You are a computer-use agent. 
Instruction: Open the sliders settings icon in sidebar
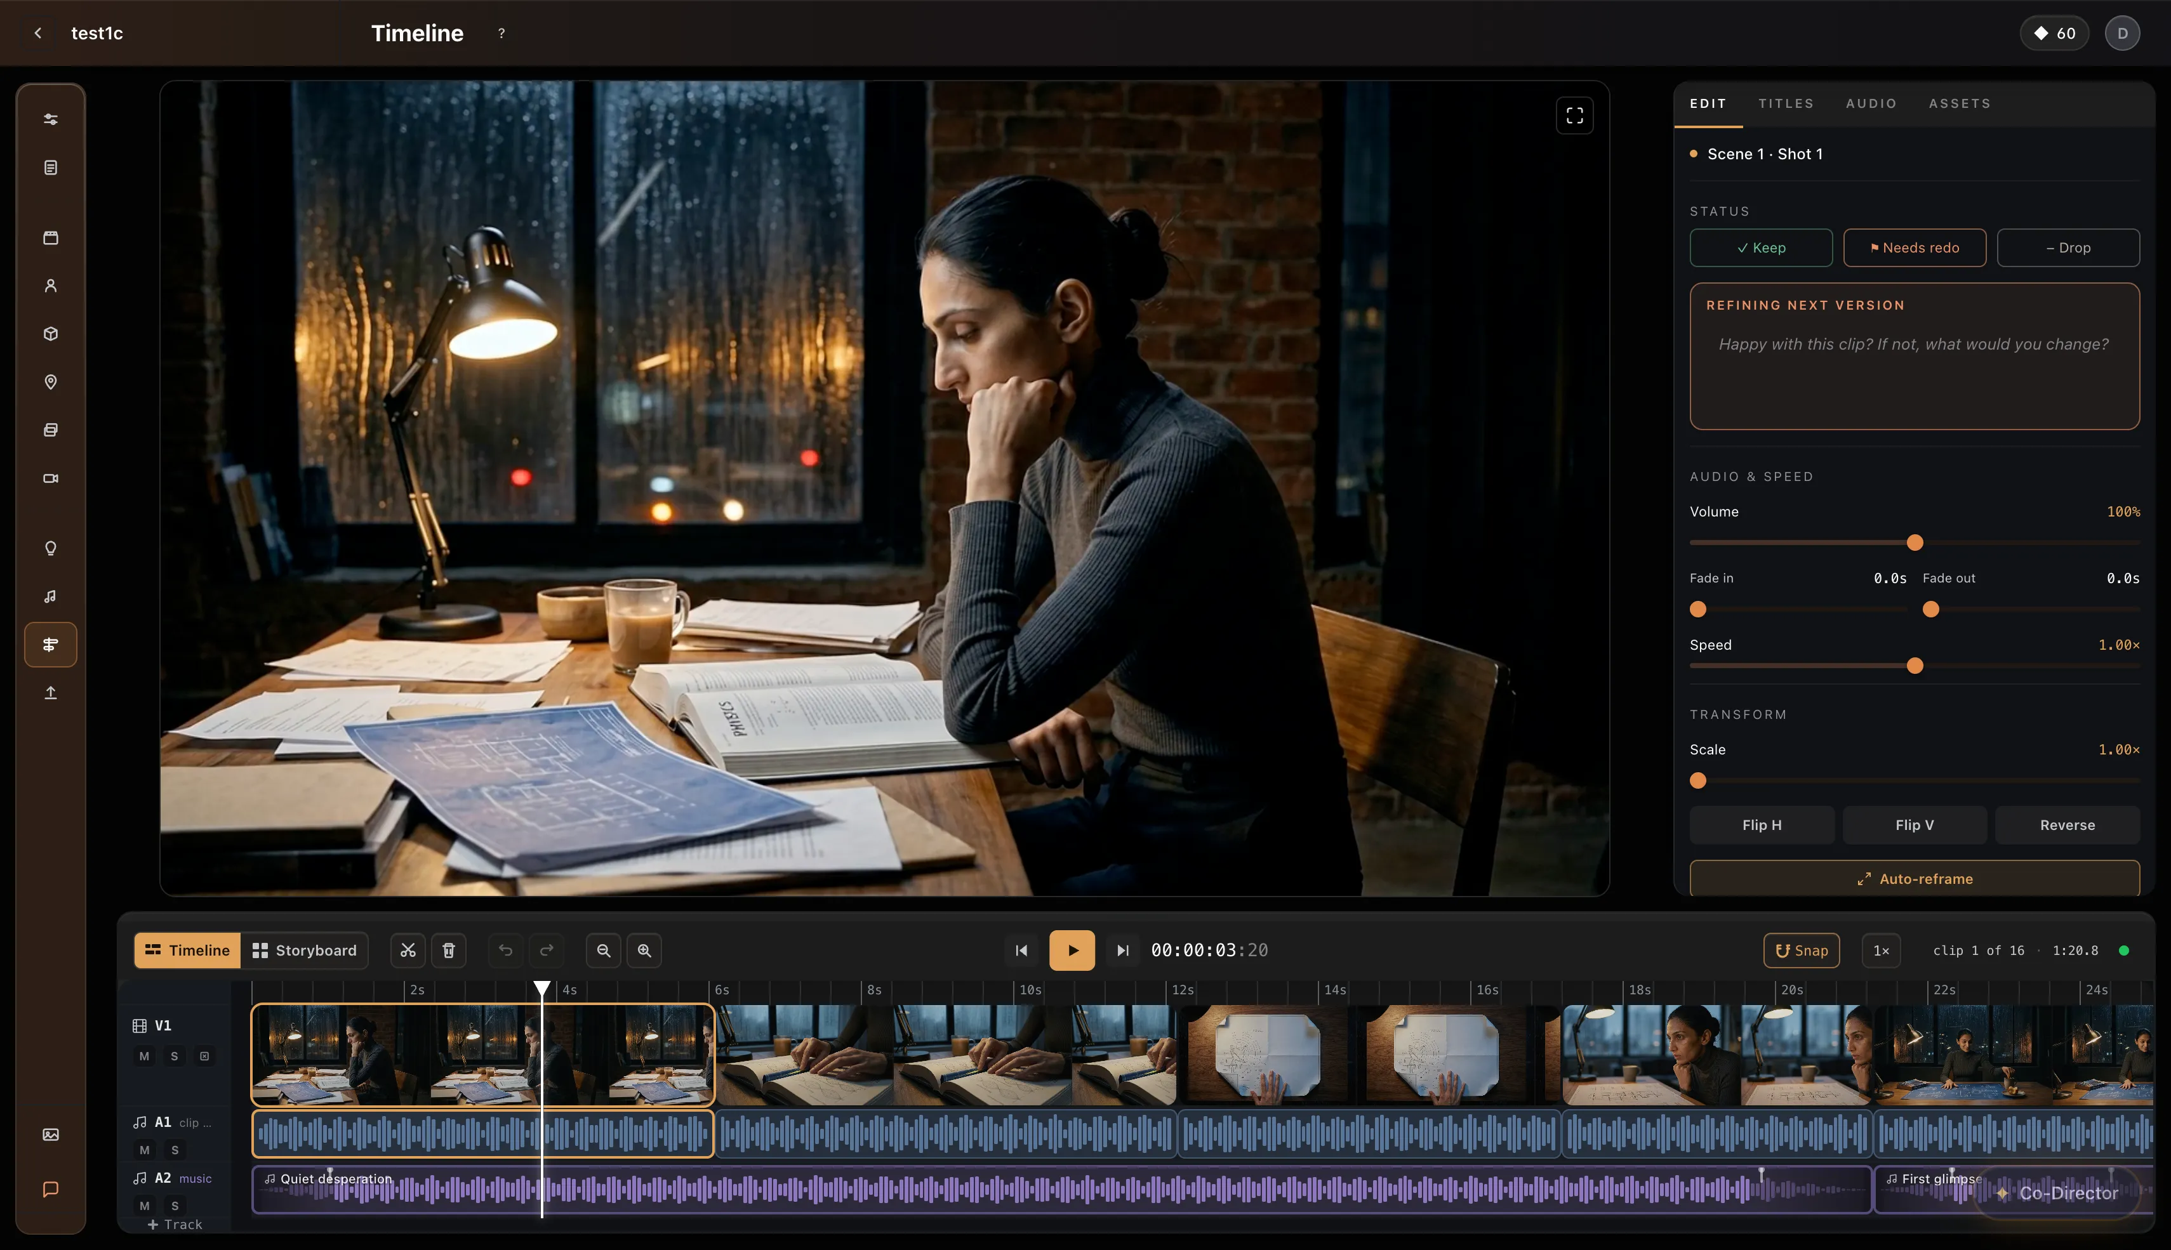51,119
